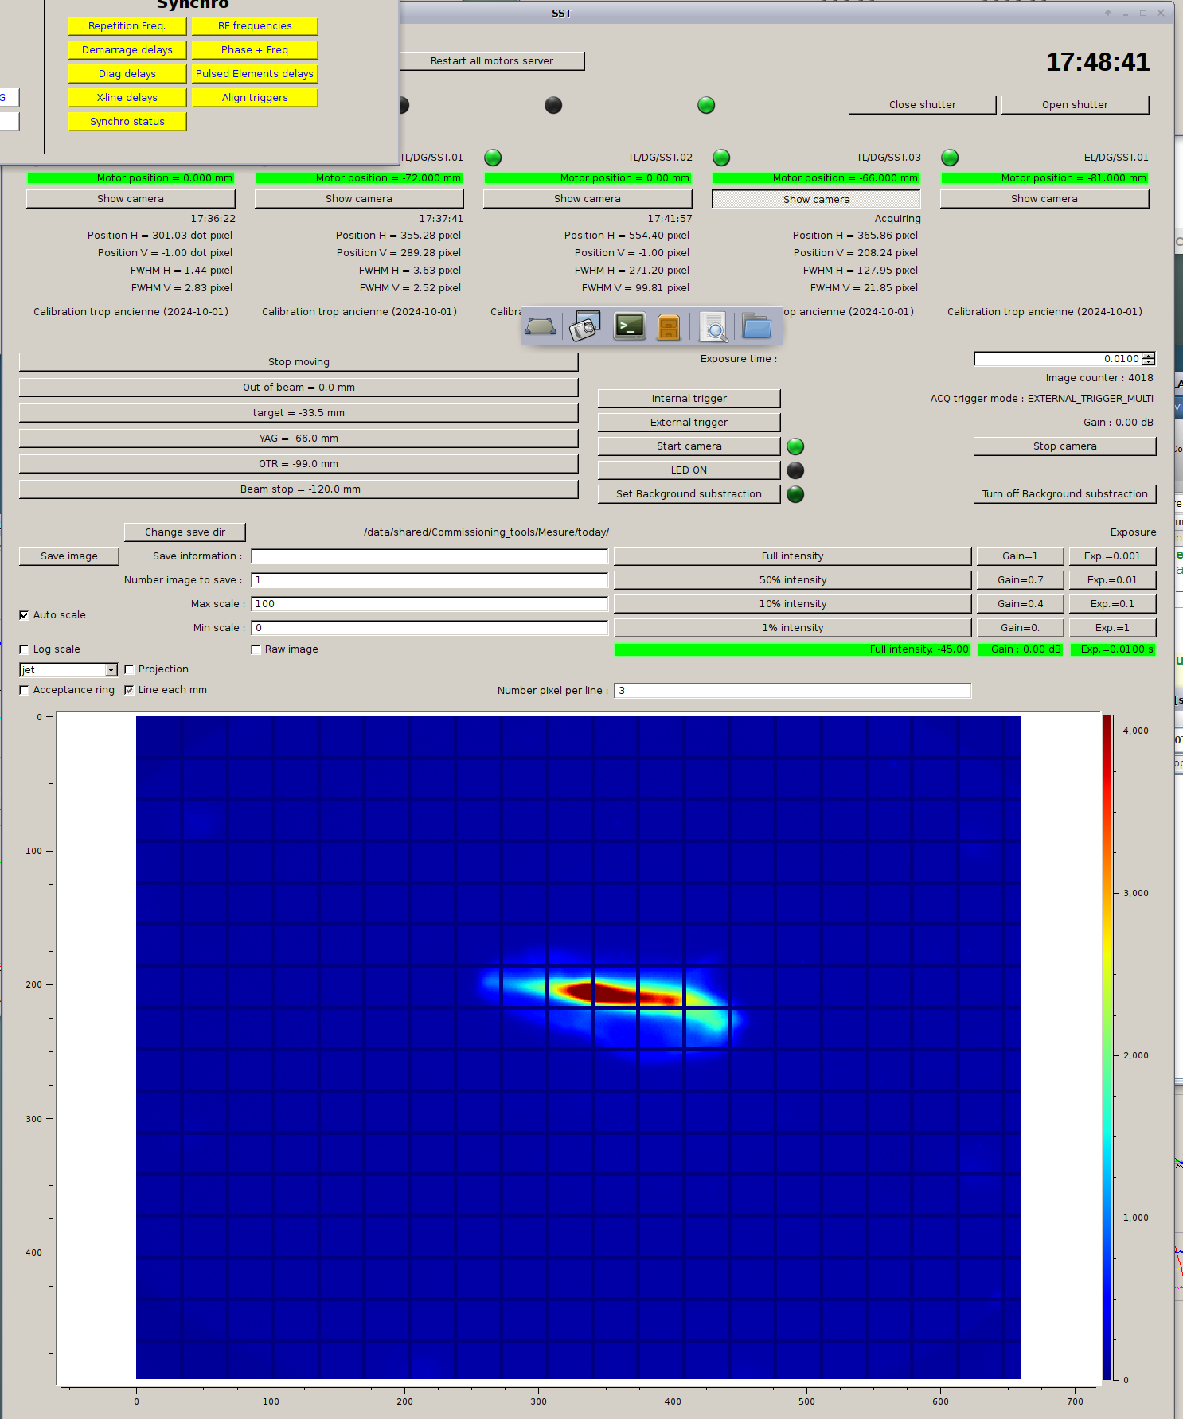Image resolution: width=1183 pixels, height=1419 pixels.
Task: Increase exposure time with the stepper arrow
Action: click(1149, 356)
